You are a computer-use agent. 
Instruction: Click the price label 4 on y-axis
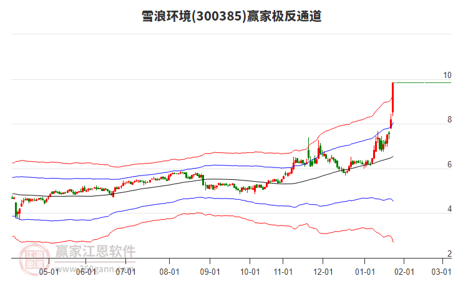pyautogui.click(x=449, y=209)
